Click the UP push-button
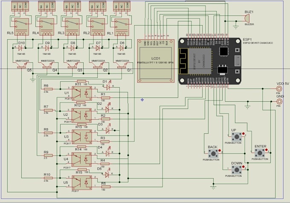Image resolution: width=290 pixels, height=203 pixels. pos(237,137)
